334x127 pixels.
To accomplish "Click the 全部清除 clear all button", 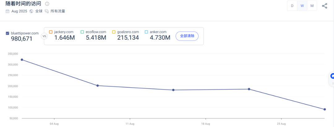I will click(x=187, y=36).
